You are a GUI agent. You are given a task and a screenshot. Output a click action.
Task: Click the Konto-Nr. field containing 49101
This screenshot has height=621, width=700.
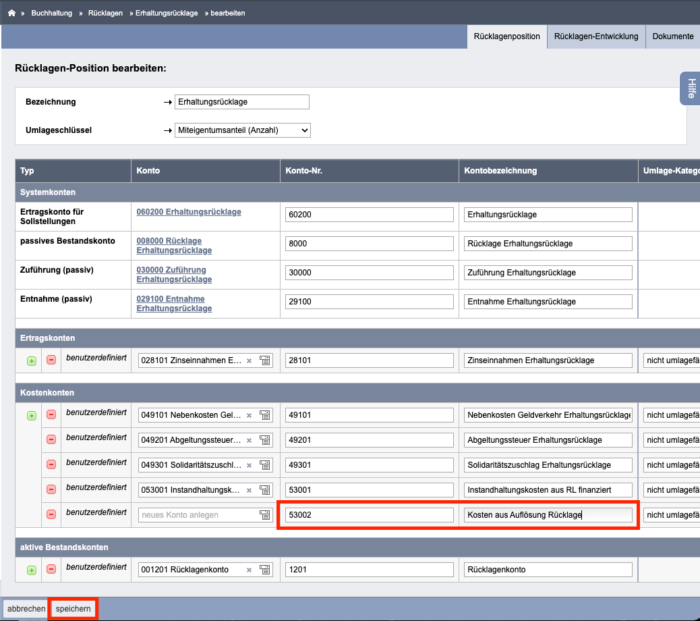click(369, 415)
